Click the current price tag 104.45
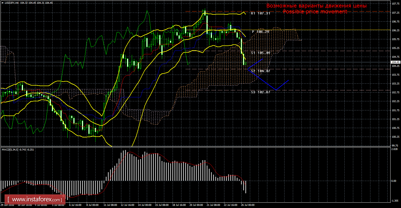Screen dimensions: 401x208 tap(395, 62)
